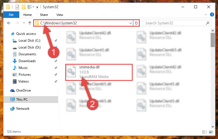Click the smmedia.dll file icon

point(71,71)
